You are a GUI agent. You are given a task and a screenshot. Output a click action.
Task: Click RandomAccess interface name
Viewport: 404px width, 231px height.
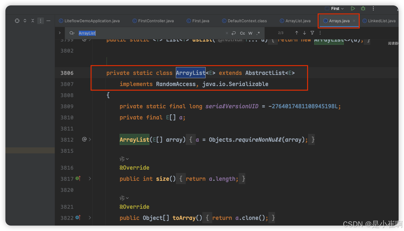[x=176, y=84]
